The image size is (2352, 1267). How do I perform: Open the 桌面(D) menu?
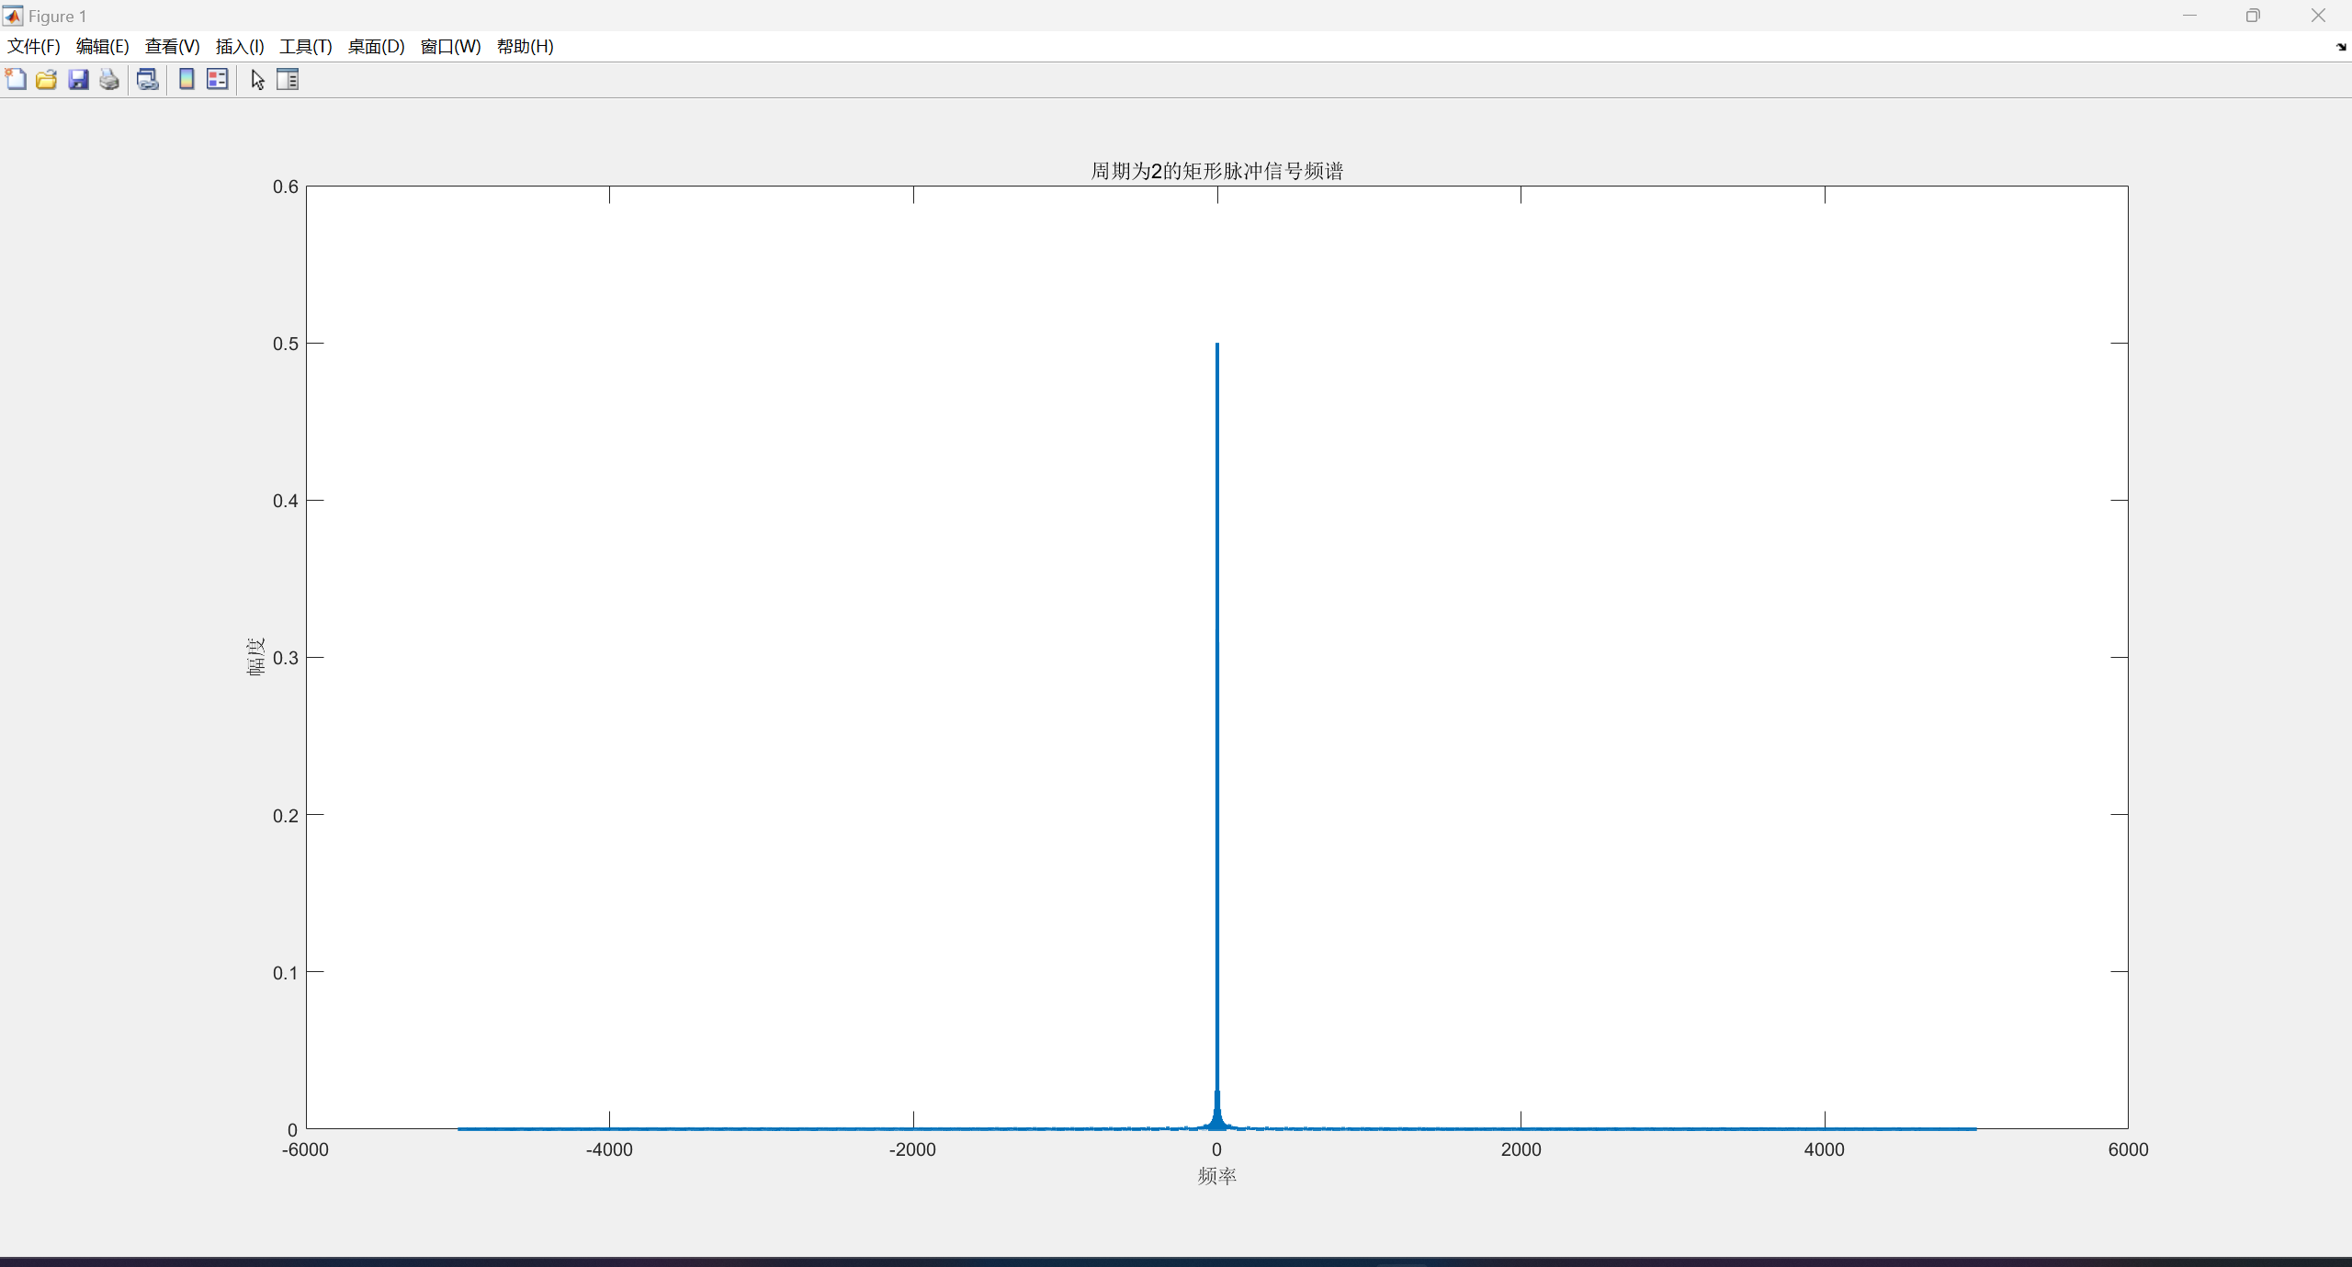coord(376,47)
